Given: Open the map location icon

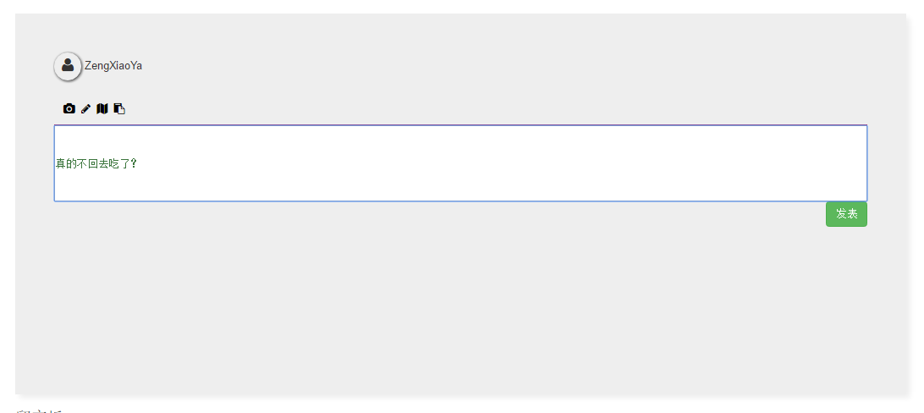Looking at the screenshot, I should point(102,108).
